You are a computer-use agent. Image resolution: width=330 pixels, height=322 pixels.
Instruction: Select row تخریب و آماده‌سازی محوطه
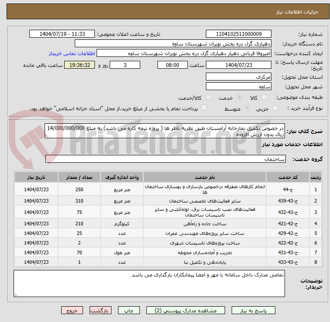205,253
